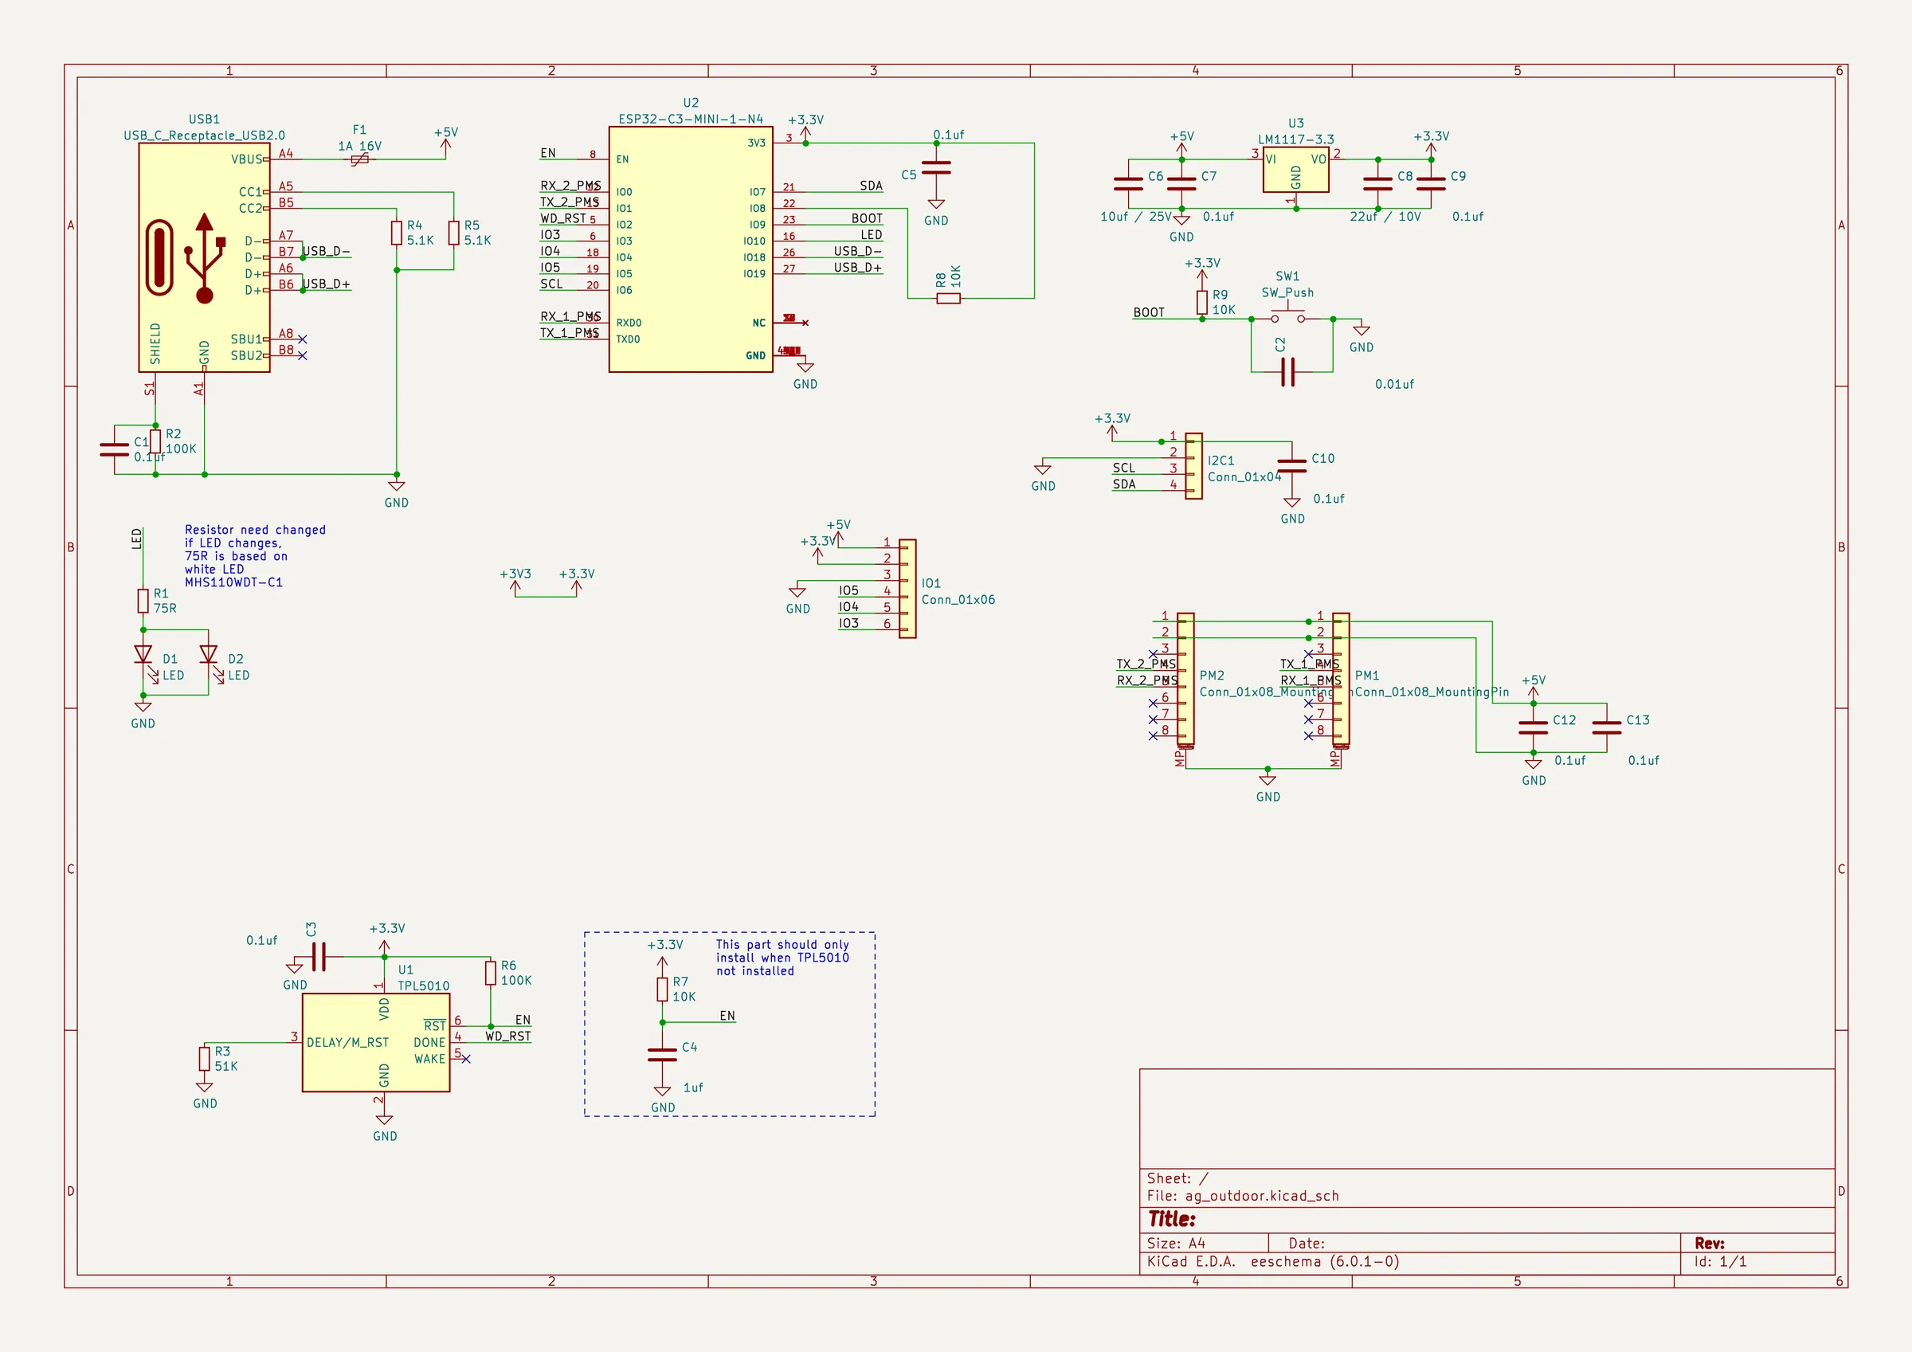Image resolution: width=1912 pixels, height=1352 pixels.
Task: Click capacitor C5 0.1uf near the ESP32
Action: point(937,168)
